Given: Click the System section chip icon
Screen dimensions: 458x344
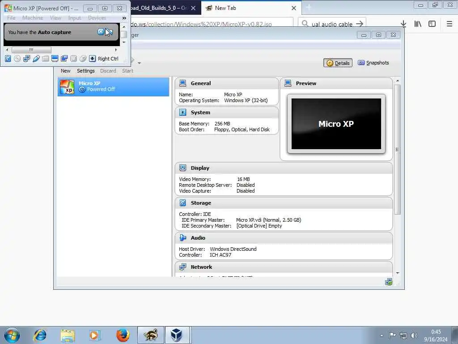Looking at the screenshot, I should pyautogui.click(x=182, y=112).
